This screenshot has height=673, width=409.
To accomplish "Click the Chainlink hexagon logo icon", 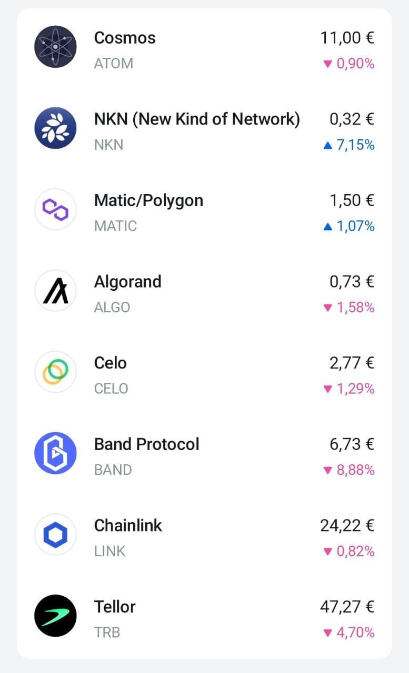I will 55,534.
